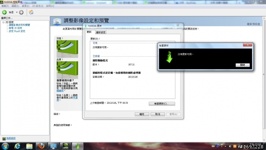
Task: Switch to the 喜好設定 tab
Action: [101, 32]
